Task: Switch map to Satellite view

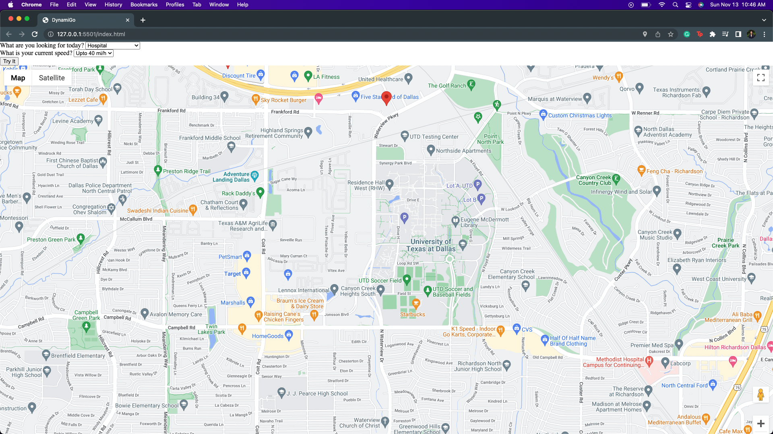Action: (52, 78)
